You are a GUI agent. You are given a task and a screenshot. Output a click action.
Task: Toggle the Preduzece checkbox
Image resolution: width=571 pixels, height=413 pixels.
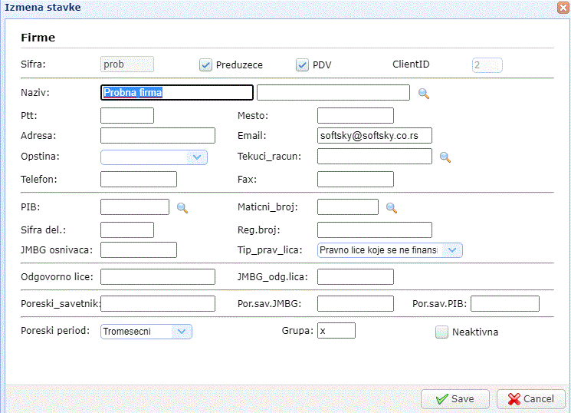[x=205, y=65]
